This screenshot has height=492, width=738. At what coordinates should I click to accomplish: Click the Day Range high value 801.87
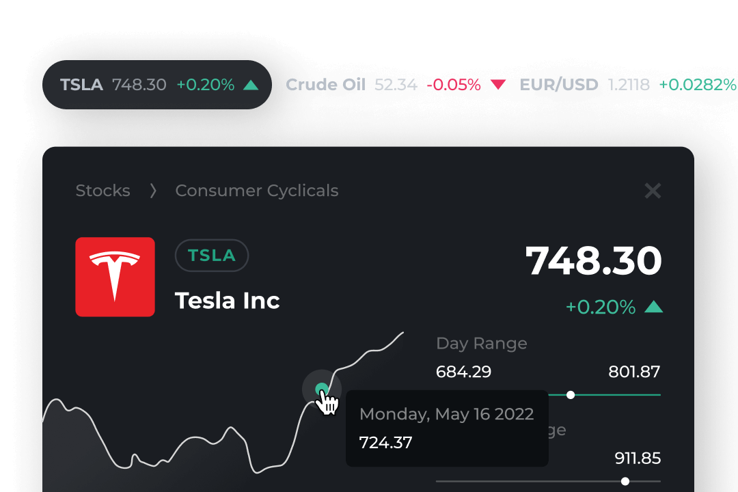point(634,372)
